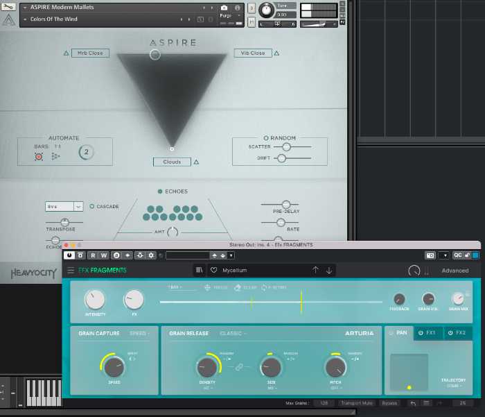485x417 pixels.
Task: Toggle the W write automation button
Action: click(104, 255)
